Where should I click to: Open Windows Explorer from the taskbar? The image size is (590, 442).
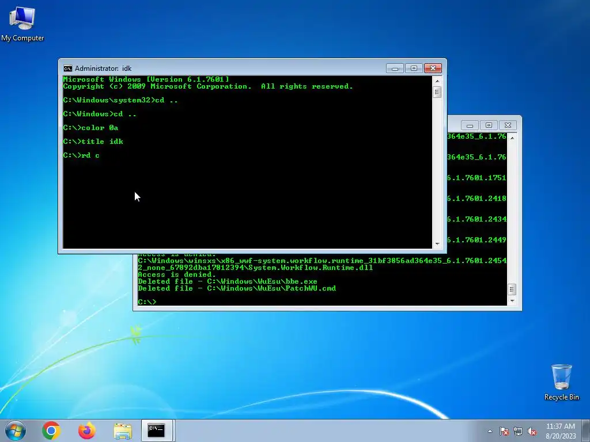point(123,431)
